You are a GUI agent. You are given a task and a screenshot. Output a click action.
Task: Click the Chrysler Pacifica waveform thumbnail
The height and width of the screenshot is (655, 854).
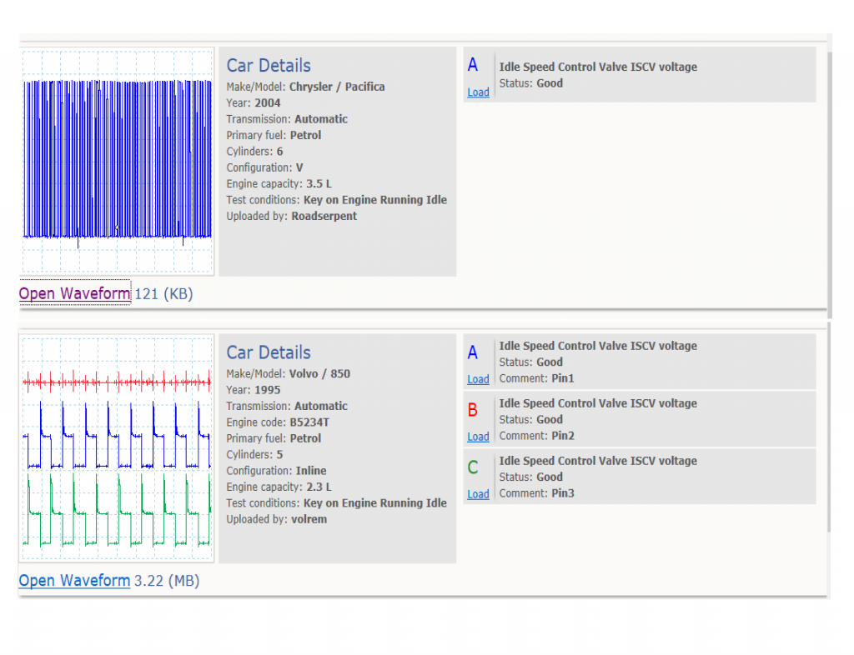[x=117, y=162]
